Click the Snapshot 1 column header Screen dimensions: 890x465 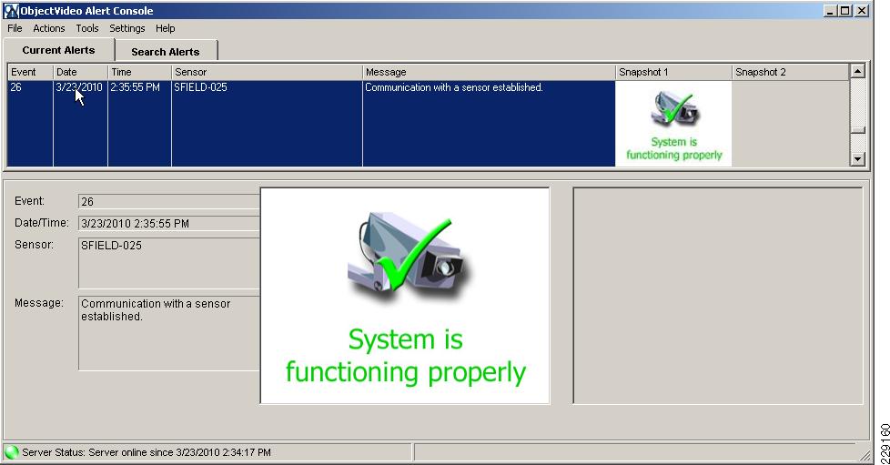pos(674,72)
